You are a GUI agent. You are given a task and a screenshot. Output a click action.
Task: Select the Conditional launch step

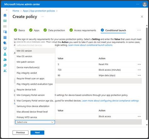pyautogui.click(x=113, y=30)
